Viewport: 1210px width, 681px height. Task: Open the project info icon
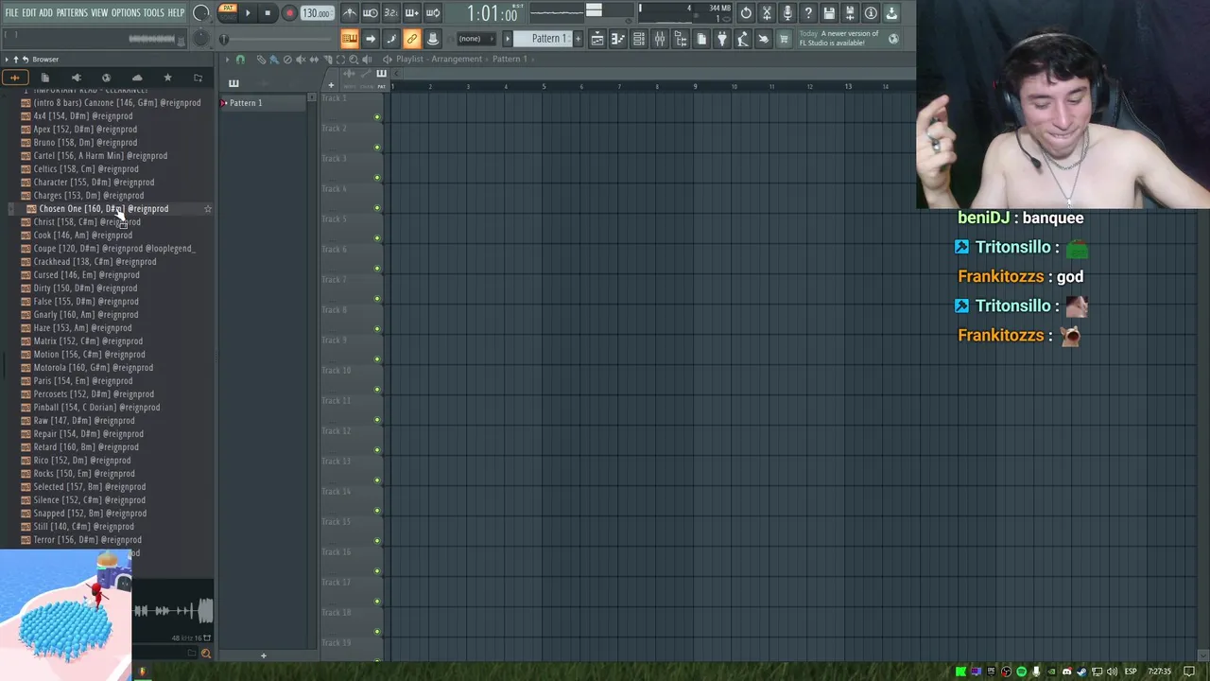click(871, 13)
